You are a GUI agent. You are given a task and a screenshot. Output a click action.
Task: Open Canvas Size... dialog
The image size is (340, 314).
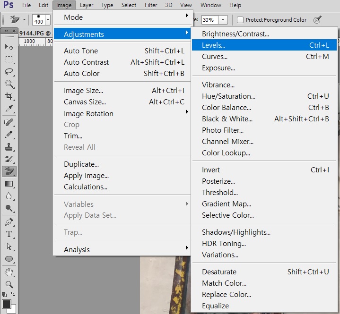coord(122,102)
